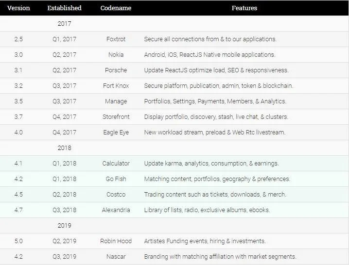Click the Codename column header
Viewport: 349px width, 265px height.
(x=116, y=8)
